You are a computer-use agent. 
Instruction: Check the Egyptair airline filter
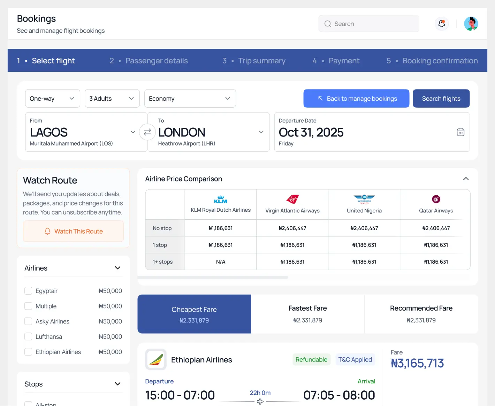pyautogui.click(x=28, y=291)
